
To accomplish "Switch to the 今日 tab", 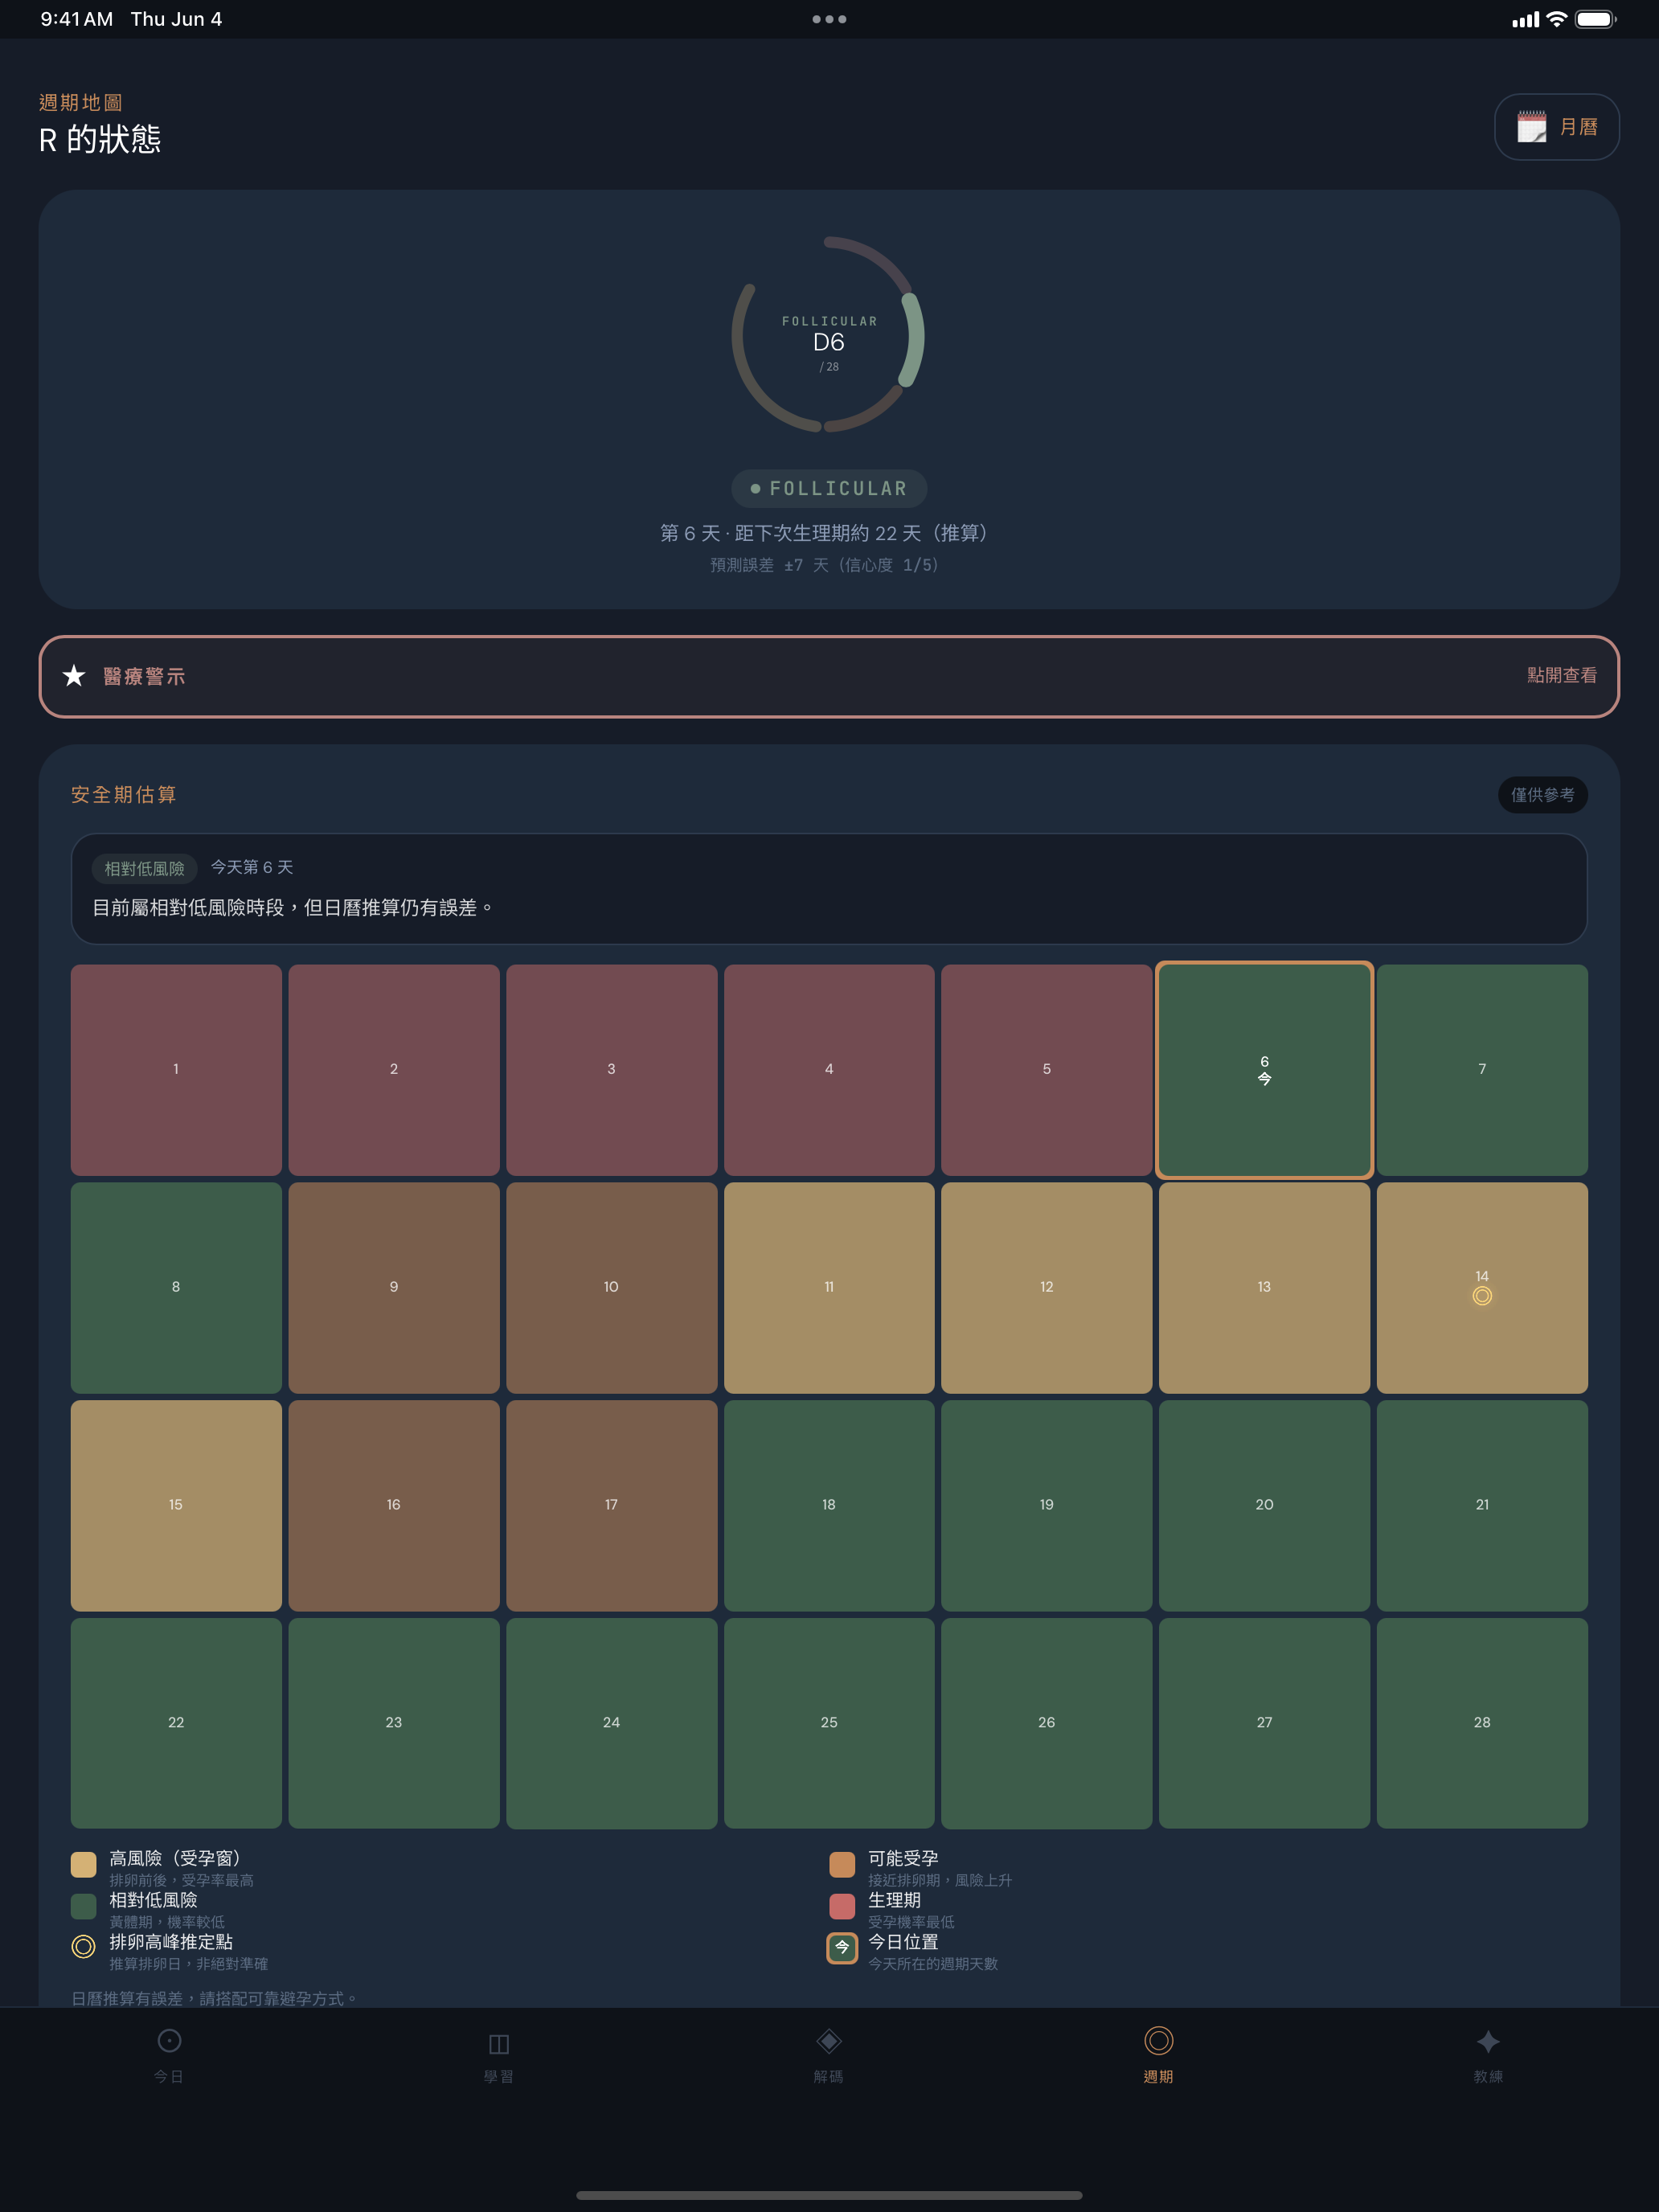I will click(x=169, y=2056).
